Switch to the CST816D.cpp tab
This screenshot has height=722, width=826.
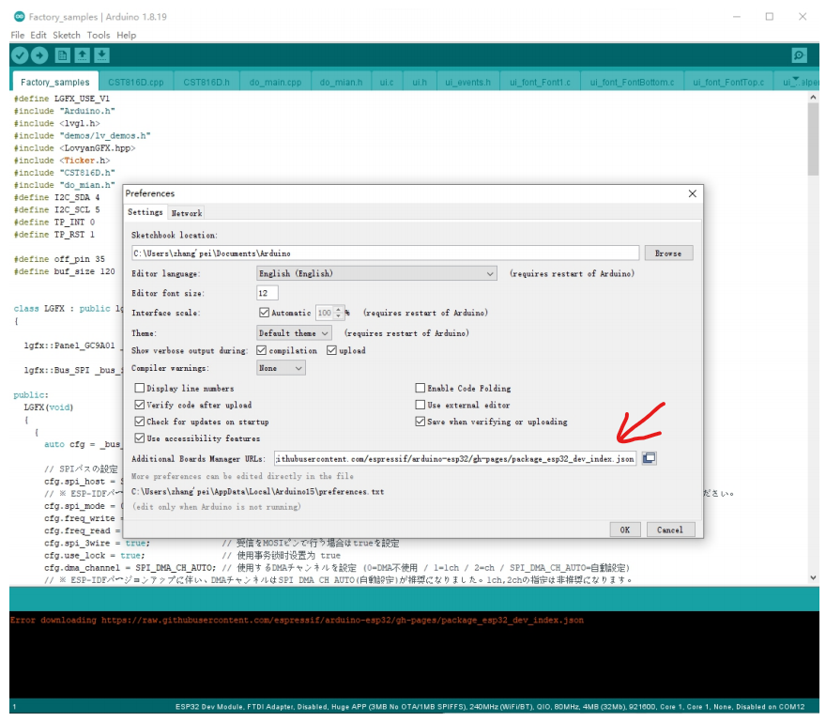point(136,83)
